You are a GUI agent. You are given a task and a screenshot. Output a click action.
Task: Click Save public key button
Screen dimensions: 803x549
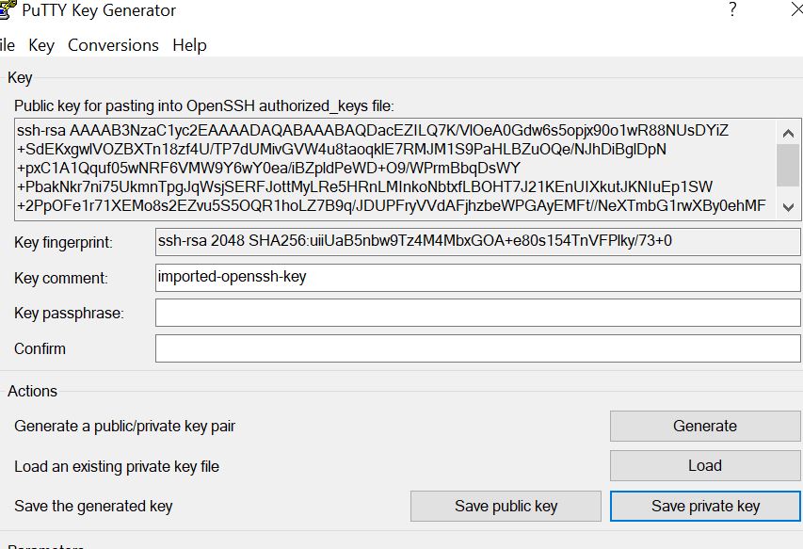click(x=506, y=506)
